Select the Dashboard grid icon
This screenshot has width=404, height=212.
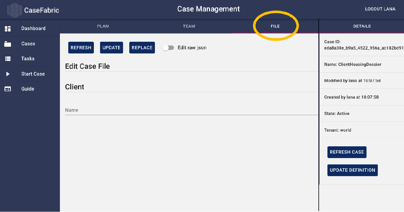click(8, 28)
